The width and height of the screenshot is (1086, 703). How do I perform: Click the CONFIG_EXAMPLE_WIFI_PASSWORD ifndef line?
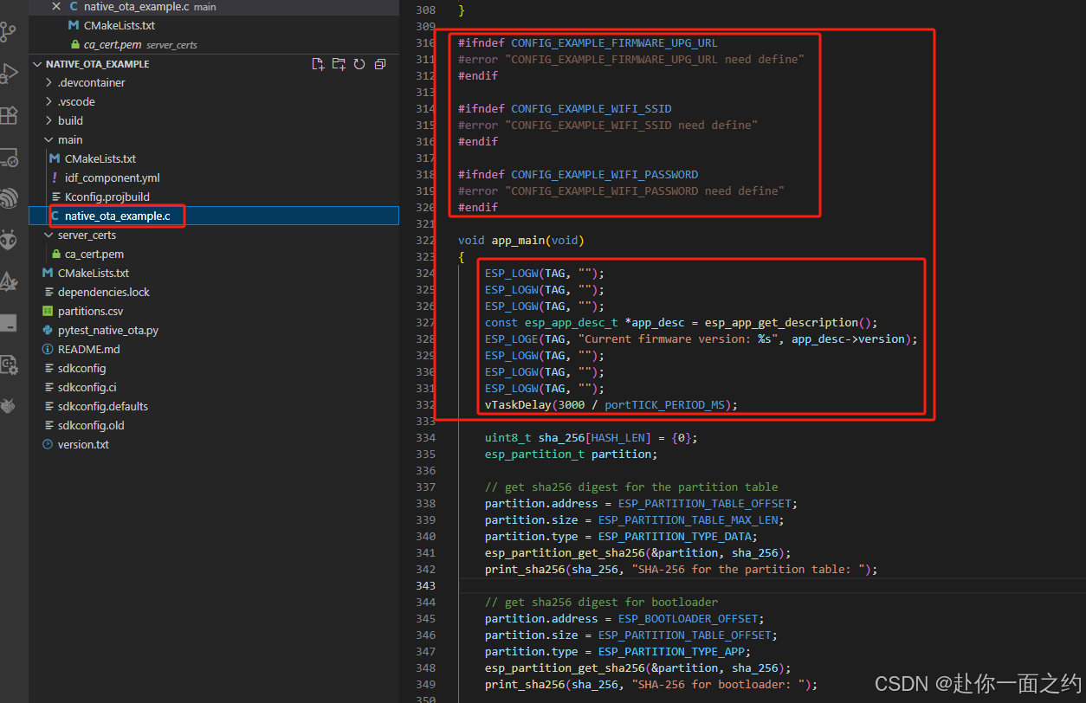[579, 175]
